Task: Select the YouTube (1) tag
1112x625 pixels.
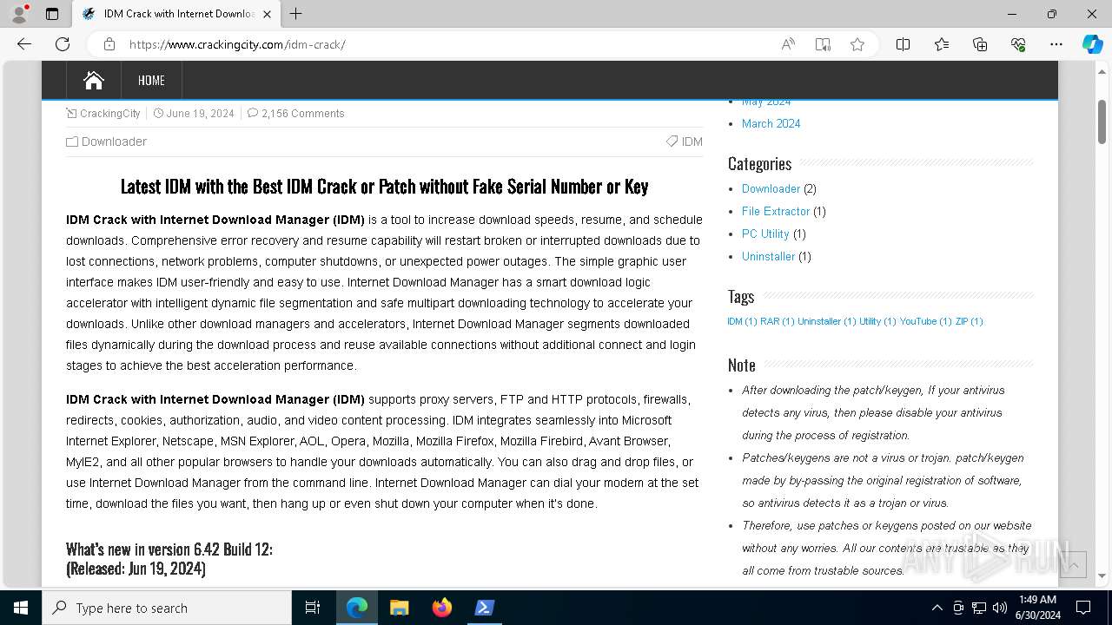Action: [x=925, y=321]
